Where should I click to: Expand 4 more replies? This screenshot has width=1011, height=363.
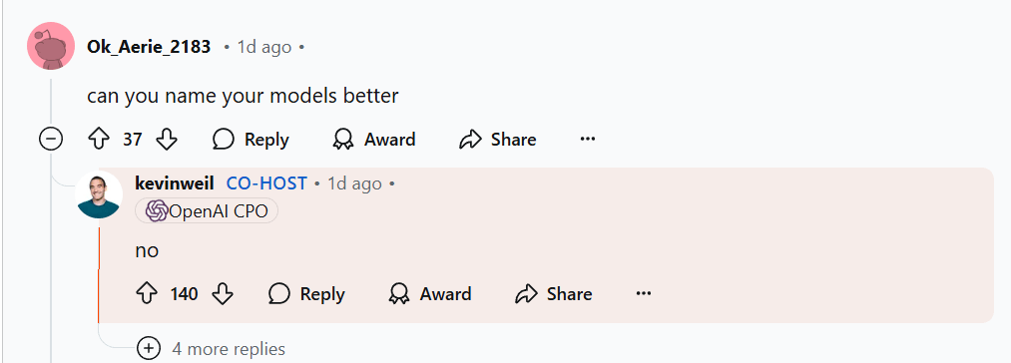coord(149,349)
